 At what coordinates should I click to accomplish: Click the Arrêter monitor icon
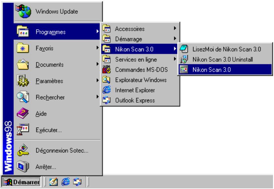pos(23,166)
